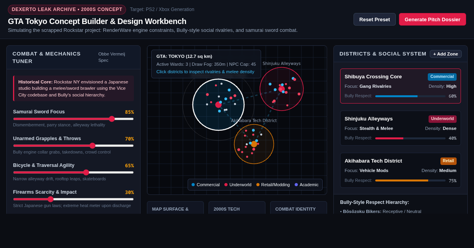Adjust the Unarmed Grapples & Throws slider
Image resolution: width=474 pixels, height=248 pixels.
(73, 146)
